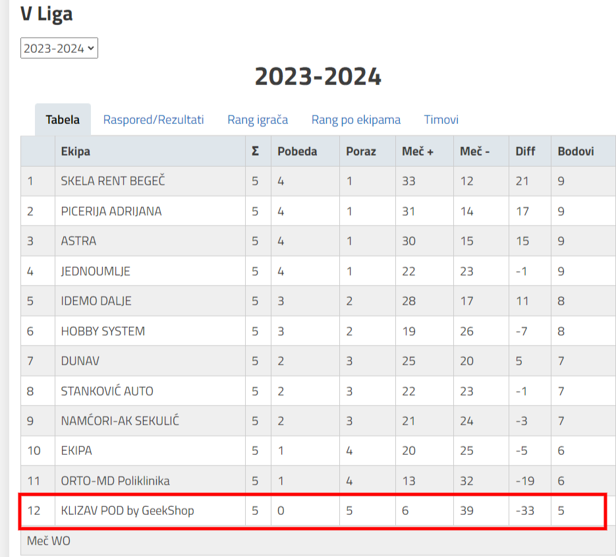
Task: Select the HOBBY SYSTEM team
Action: [103, 331]
